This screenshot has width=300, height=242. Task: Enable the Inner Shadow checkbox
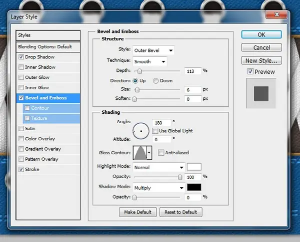(x=21, y=67)
